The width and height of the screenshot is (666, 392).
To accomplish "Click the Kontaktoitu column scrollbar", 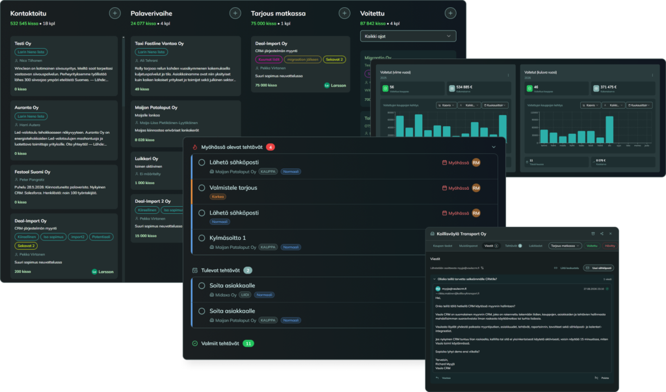I will click(124, 72).
